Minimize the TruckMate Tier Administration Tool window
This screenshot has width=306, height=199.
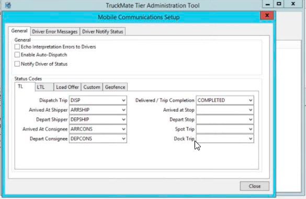[x=268, y=4]
